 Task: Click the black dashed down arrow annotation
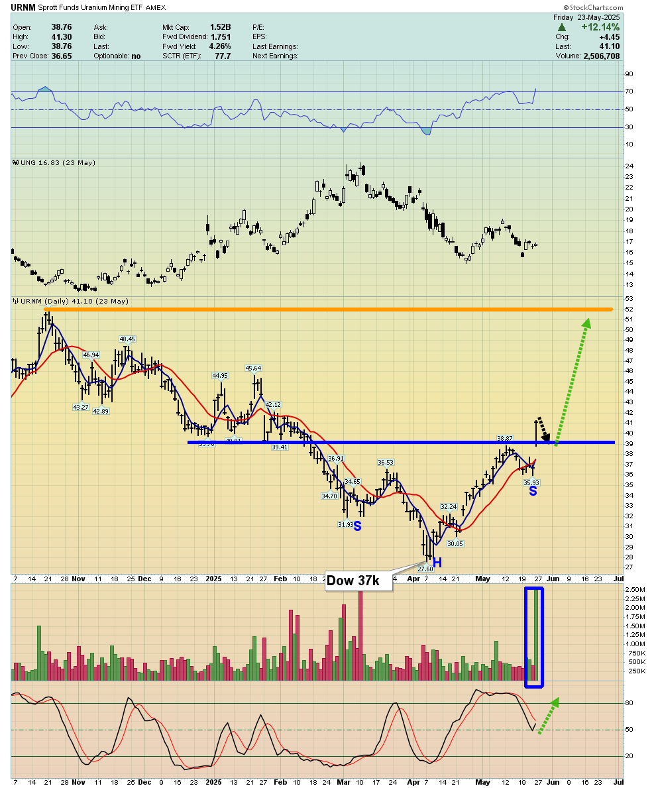(x=544, y=429)
